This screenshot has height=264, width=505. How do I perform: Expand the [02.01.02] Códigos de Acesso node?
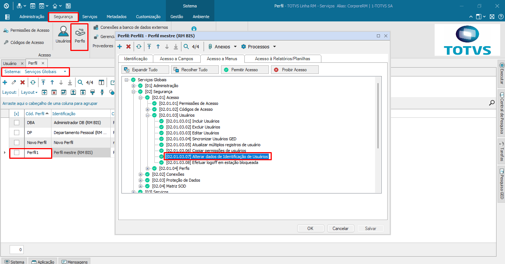click(148, 109)
